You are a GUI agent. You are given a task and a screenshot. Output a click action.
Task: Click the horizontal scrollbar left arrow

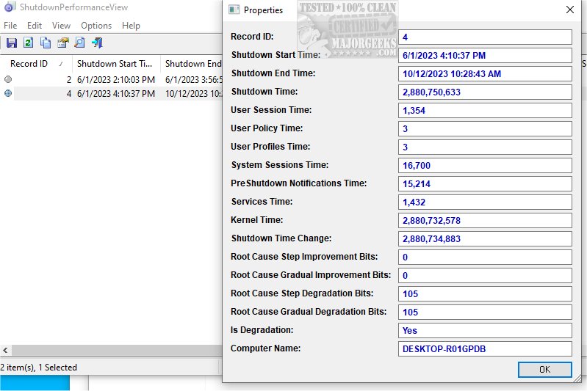coord(5,350)
